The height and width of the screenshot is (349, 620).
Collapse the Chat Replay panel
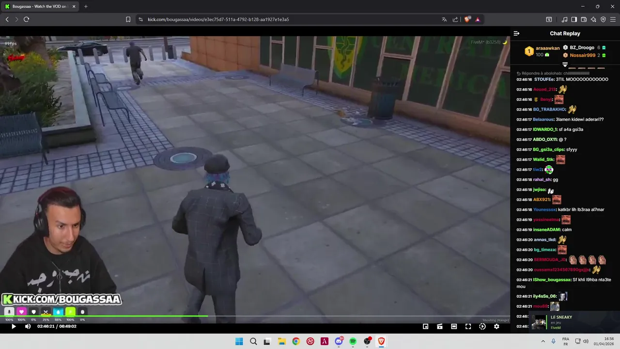pyautogui.click(x=516, y=33)
